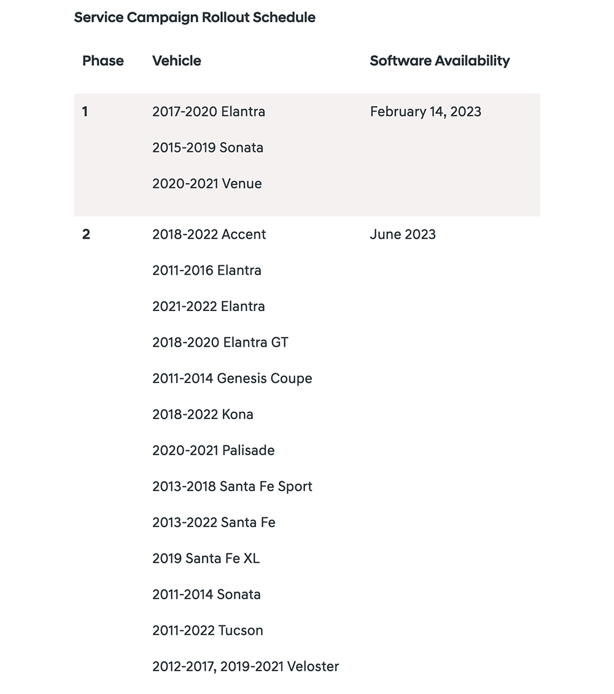The height and width of the screenshot is (694, 614).
Task: Select the 2015-2019 Sonata row
Action: pos(208,147)
